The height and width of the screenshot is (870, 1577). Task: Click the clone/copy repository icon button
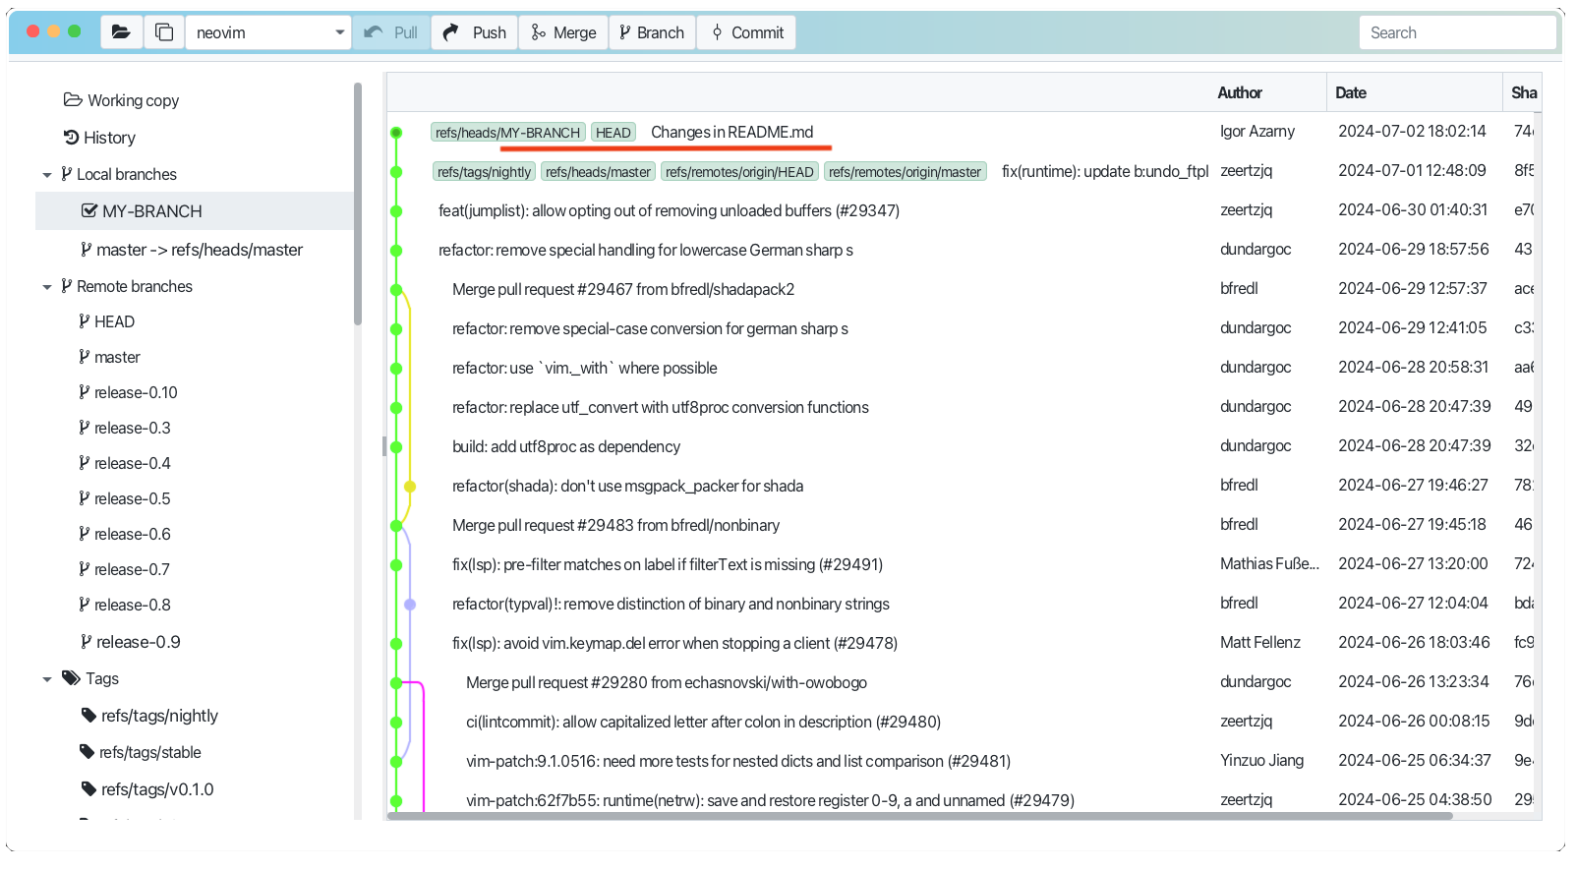coord(164,32)
